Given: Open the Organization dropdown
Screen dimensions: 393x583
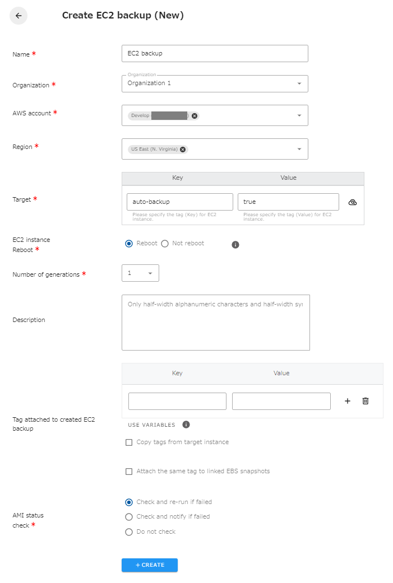Looking at the screenshot, I should (215, 83).
